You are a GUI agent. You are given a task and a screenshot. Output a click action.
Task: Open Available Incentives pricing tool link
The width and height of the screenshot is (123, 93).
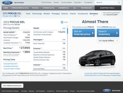[x=11, y=66]
